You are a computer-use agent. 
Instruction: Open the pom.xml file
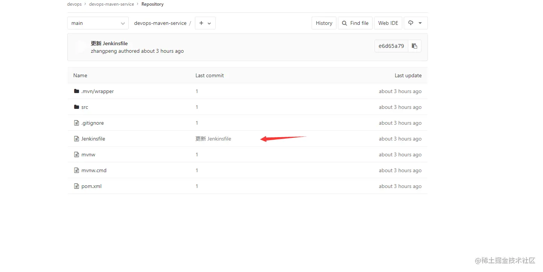pos(91,186)
